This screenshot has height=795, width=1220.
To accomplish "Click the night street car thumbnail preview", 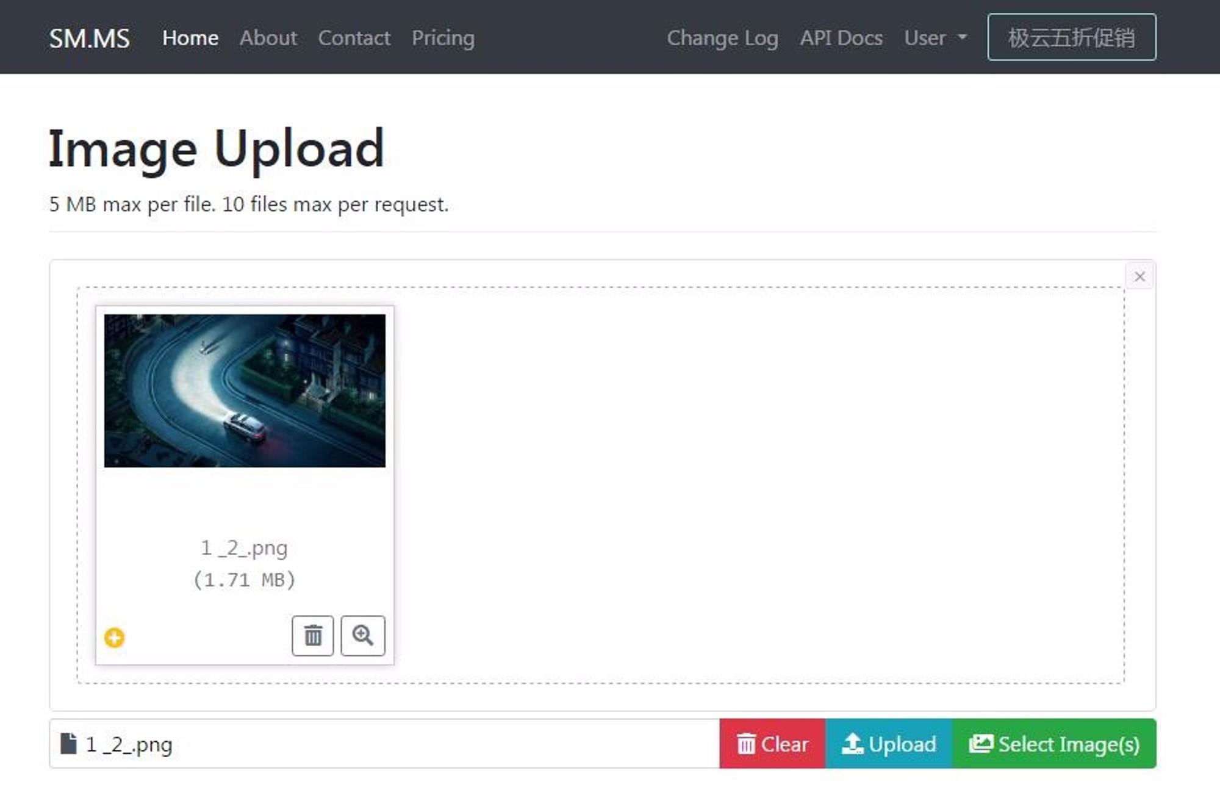I will 245,390.
